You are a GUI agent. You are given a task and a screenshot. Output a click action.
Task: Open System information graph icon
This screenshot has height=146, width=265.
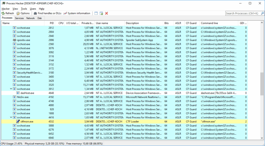click(x=65, y=13)
